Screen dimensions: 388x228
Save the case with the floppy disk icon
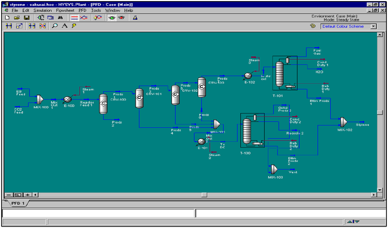26,17
